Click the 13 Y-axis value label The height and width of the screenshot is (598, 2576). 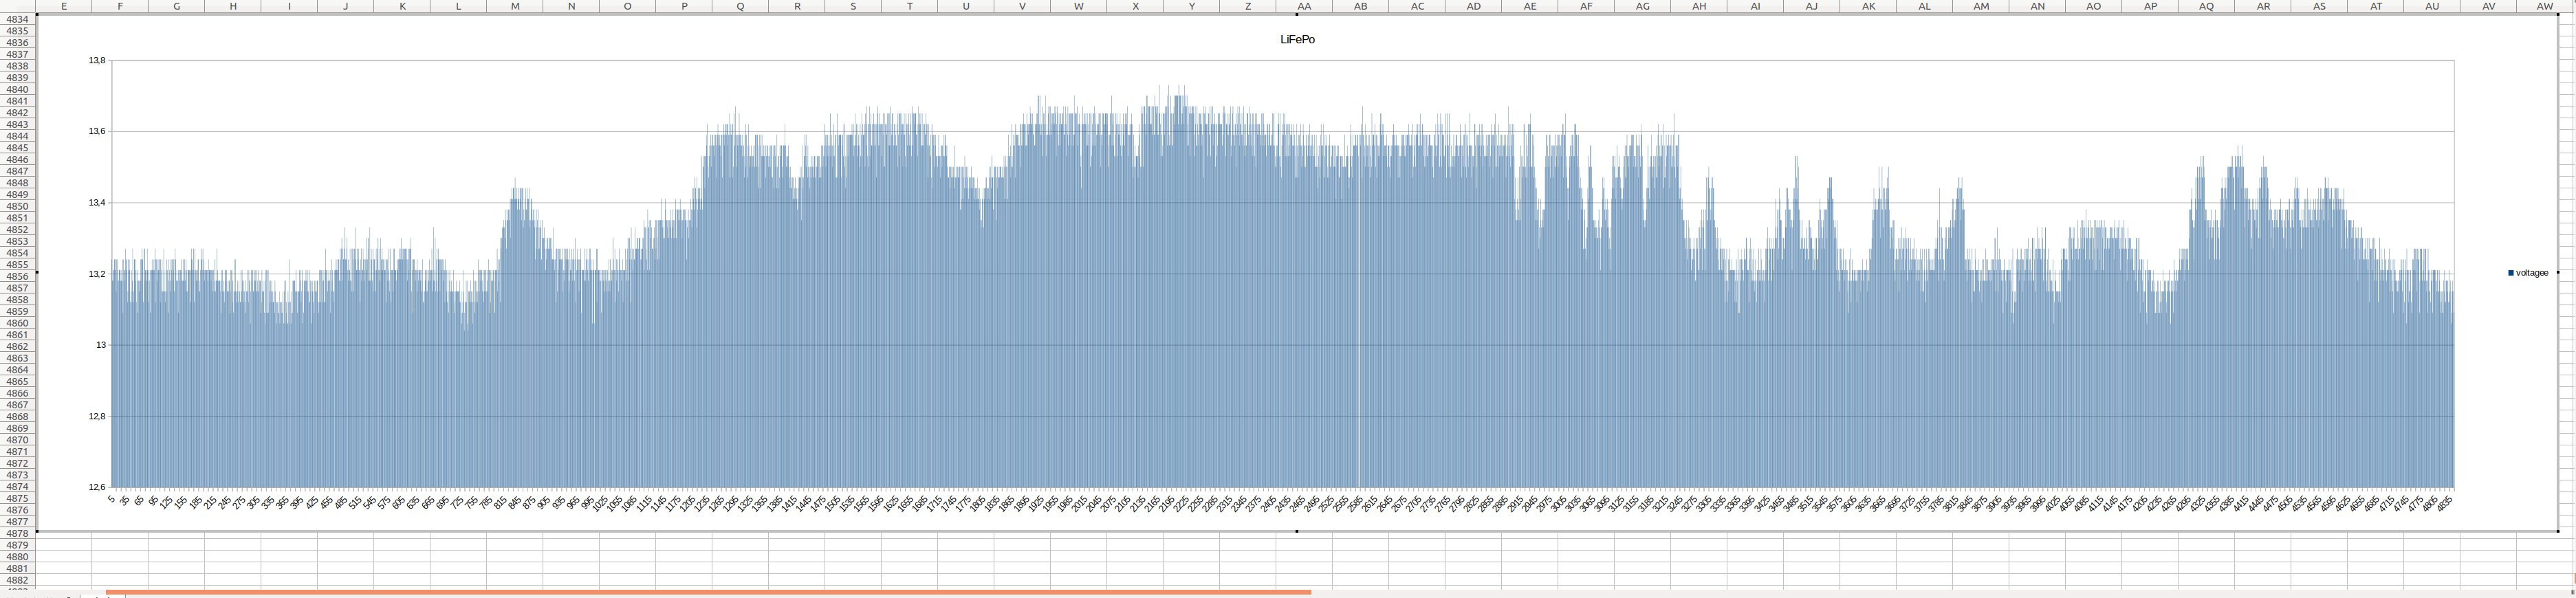click(x=100, y=345)
